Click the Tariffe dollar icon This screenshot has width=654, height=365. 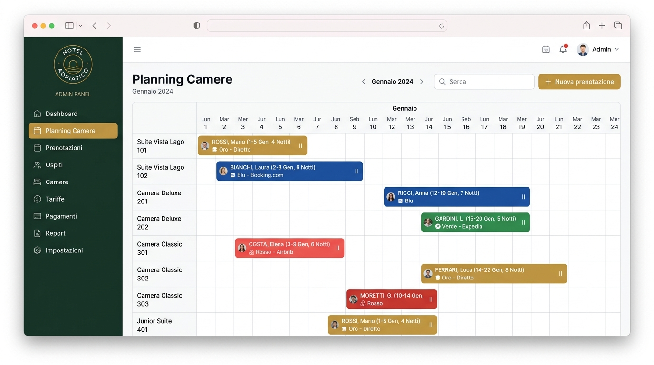(x=38, y=199)
